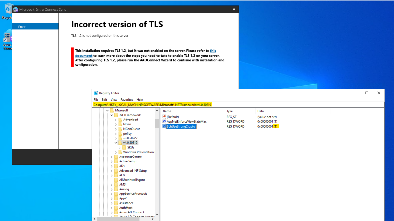
Task: Click the (Default) string value icon
Action: coord(164,117)
